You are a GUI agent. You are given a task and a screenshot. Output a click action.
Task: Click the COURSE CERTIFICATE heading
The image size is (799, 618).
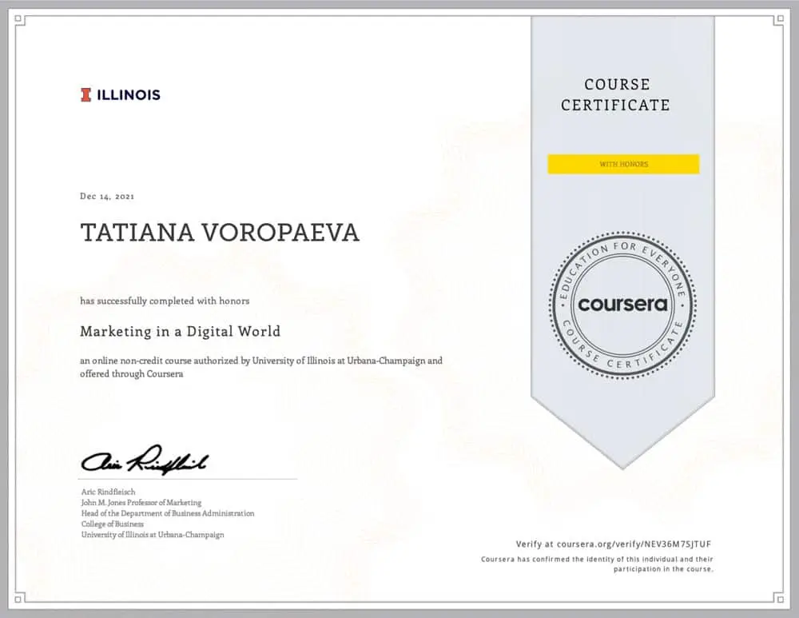[615, 95]
